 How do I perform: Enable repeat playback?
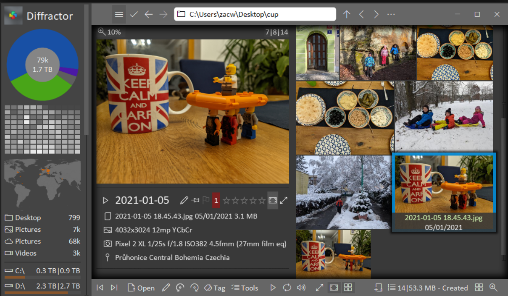pos(287,288)
